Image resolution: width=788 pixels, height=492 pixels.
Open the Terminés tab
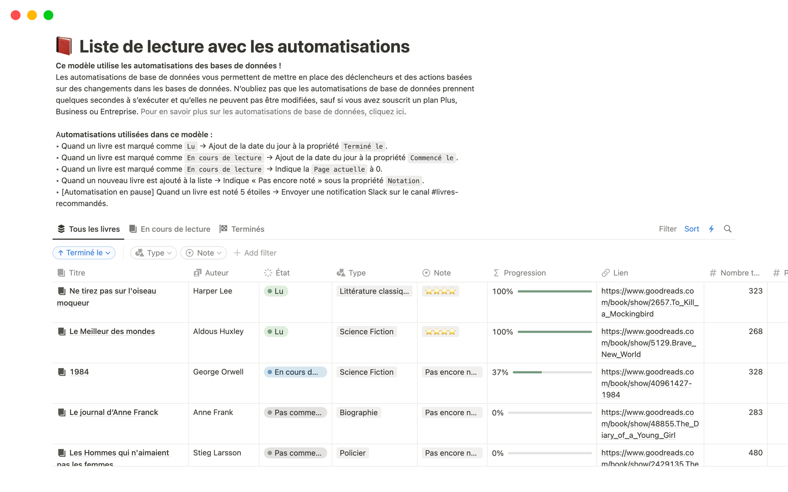242,229
